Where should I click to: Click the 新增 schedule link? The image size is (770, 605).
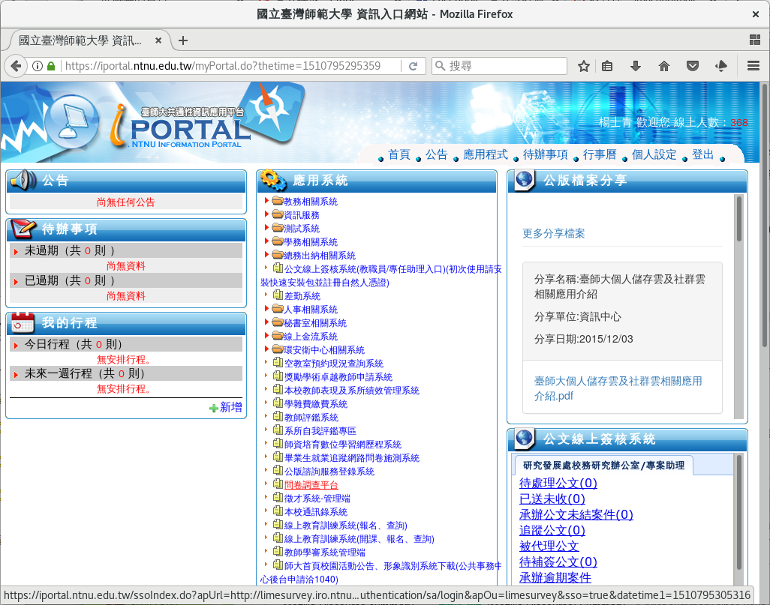point(231,407)
